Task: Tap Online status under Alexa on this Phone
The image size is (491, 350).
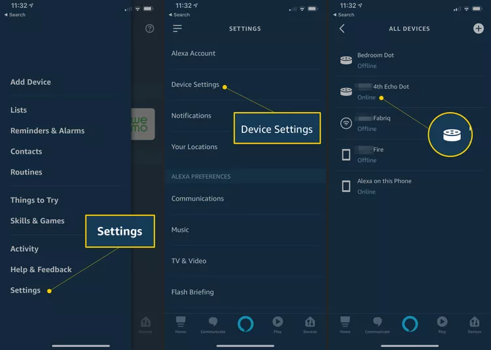Action: point(367,192)
